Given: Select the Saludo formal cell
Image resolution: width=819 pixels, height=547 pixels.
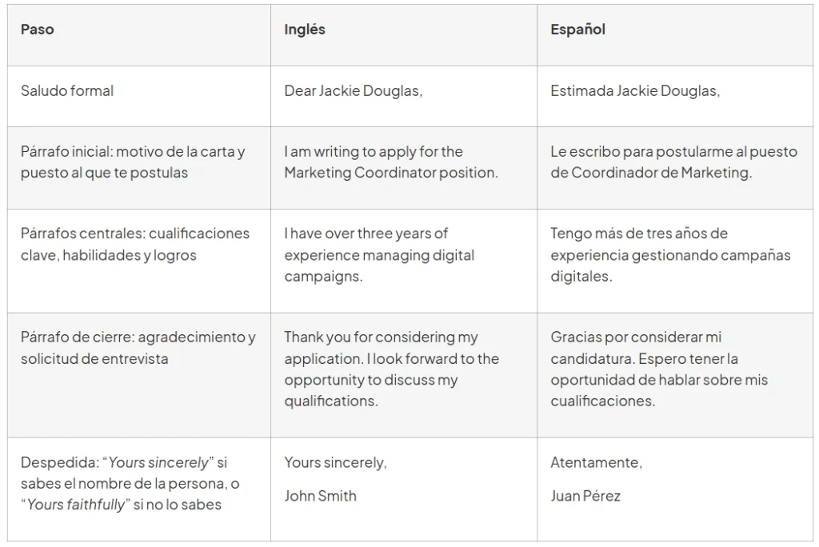Looking at the screenshot, I should (139, 96).
